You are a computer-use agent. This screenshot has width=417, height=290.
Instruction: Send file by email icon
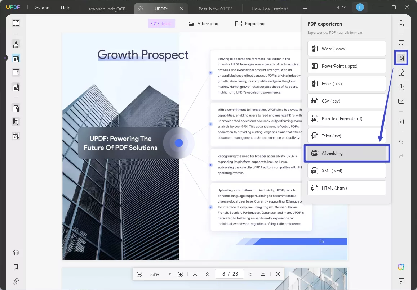click(x=401, y=101)
